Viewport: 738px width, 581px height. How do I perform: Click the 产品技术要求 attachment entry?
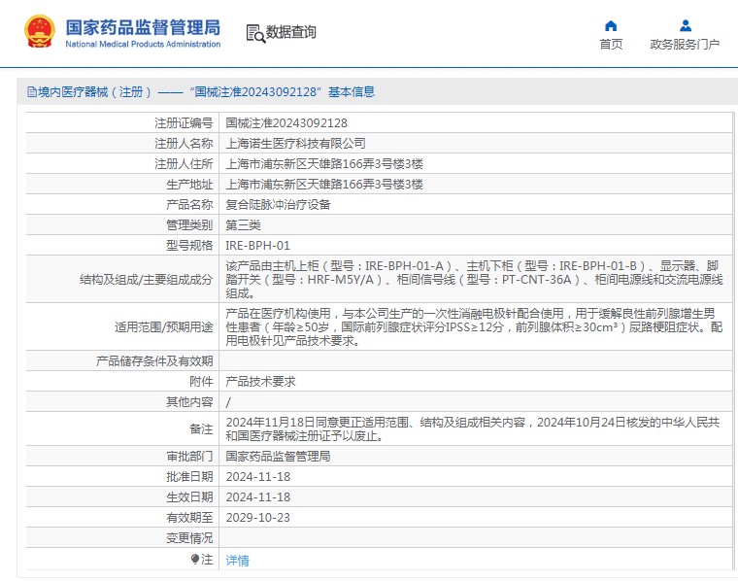260,383
